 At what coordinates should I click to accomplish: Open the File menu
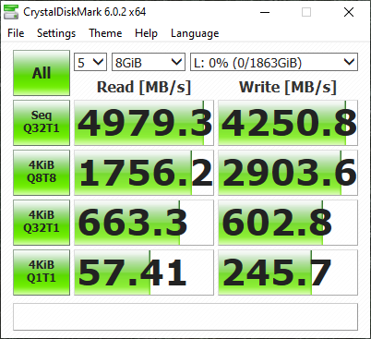(16, 33)
